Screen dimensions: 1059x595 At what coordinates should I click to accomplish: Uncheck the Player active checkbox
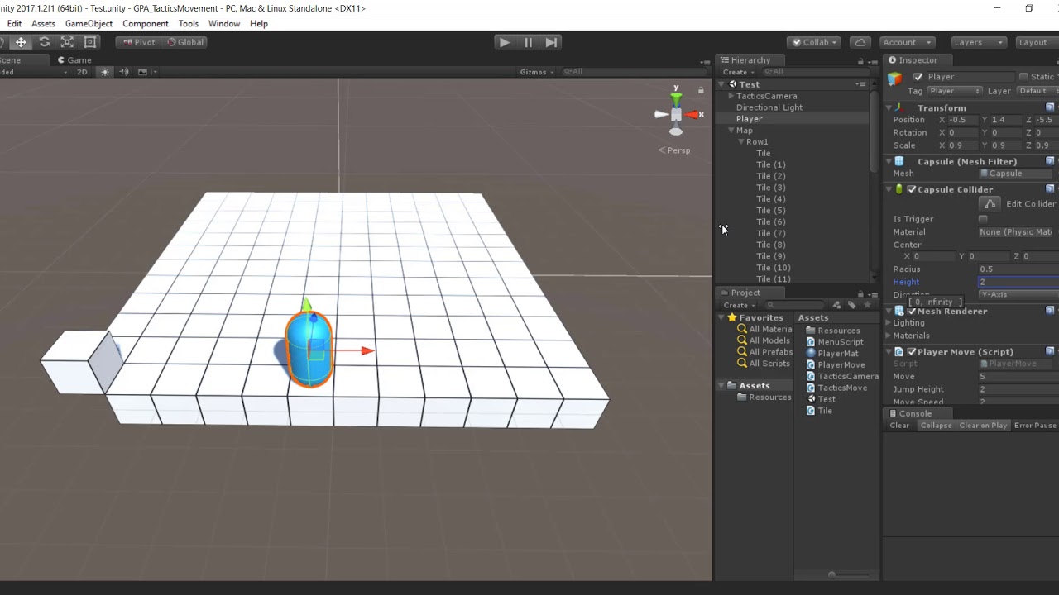click(x=918, y=77)
